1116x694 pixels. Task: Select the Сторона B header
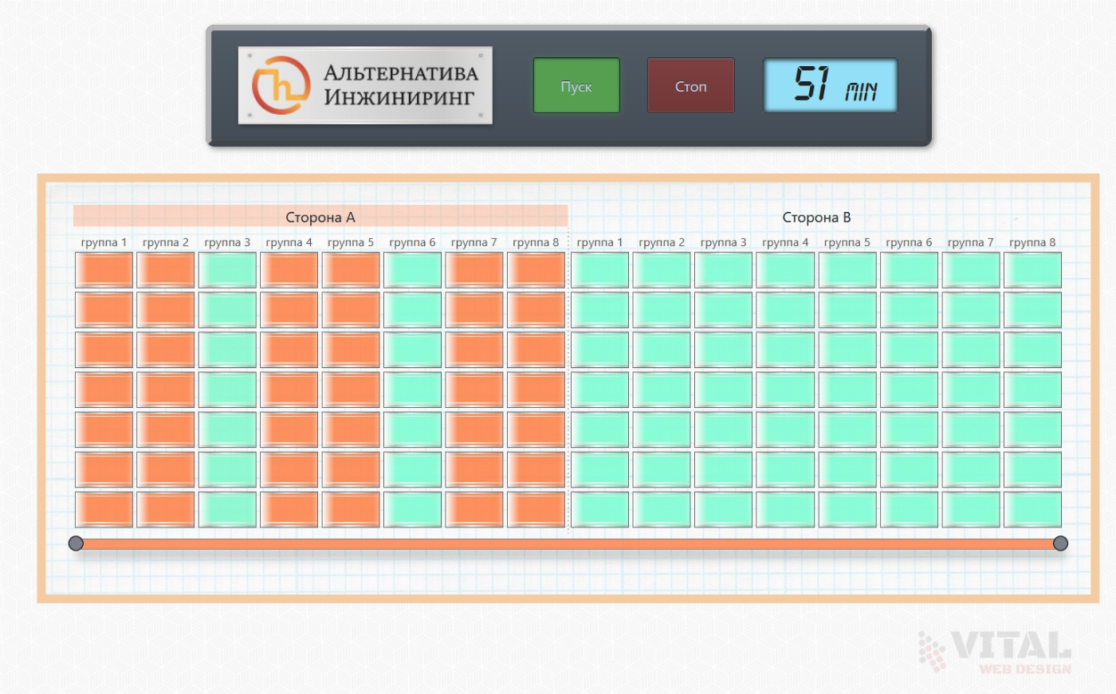[816, 217]
